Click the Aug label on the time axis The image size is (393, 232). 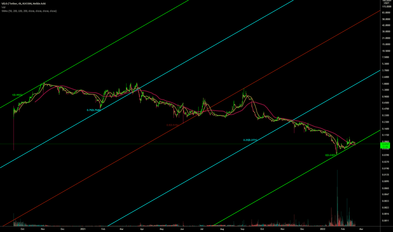(x=222, y=229)
